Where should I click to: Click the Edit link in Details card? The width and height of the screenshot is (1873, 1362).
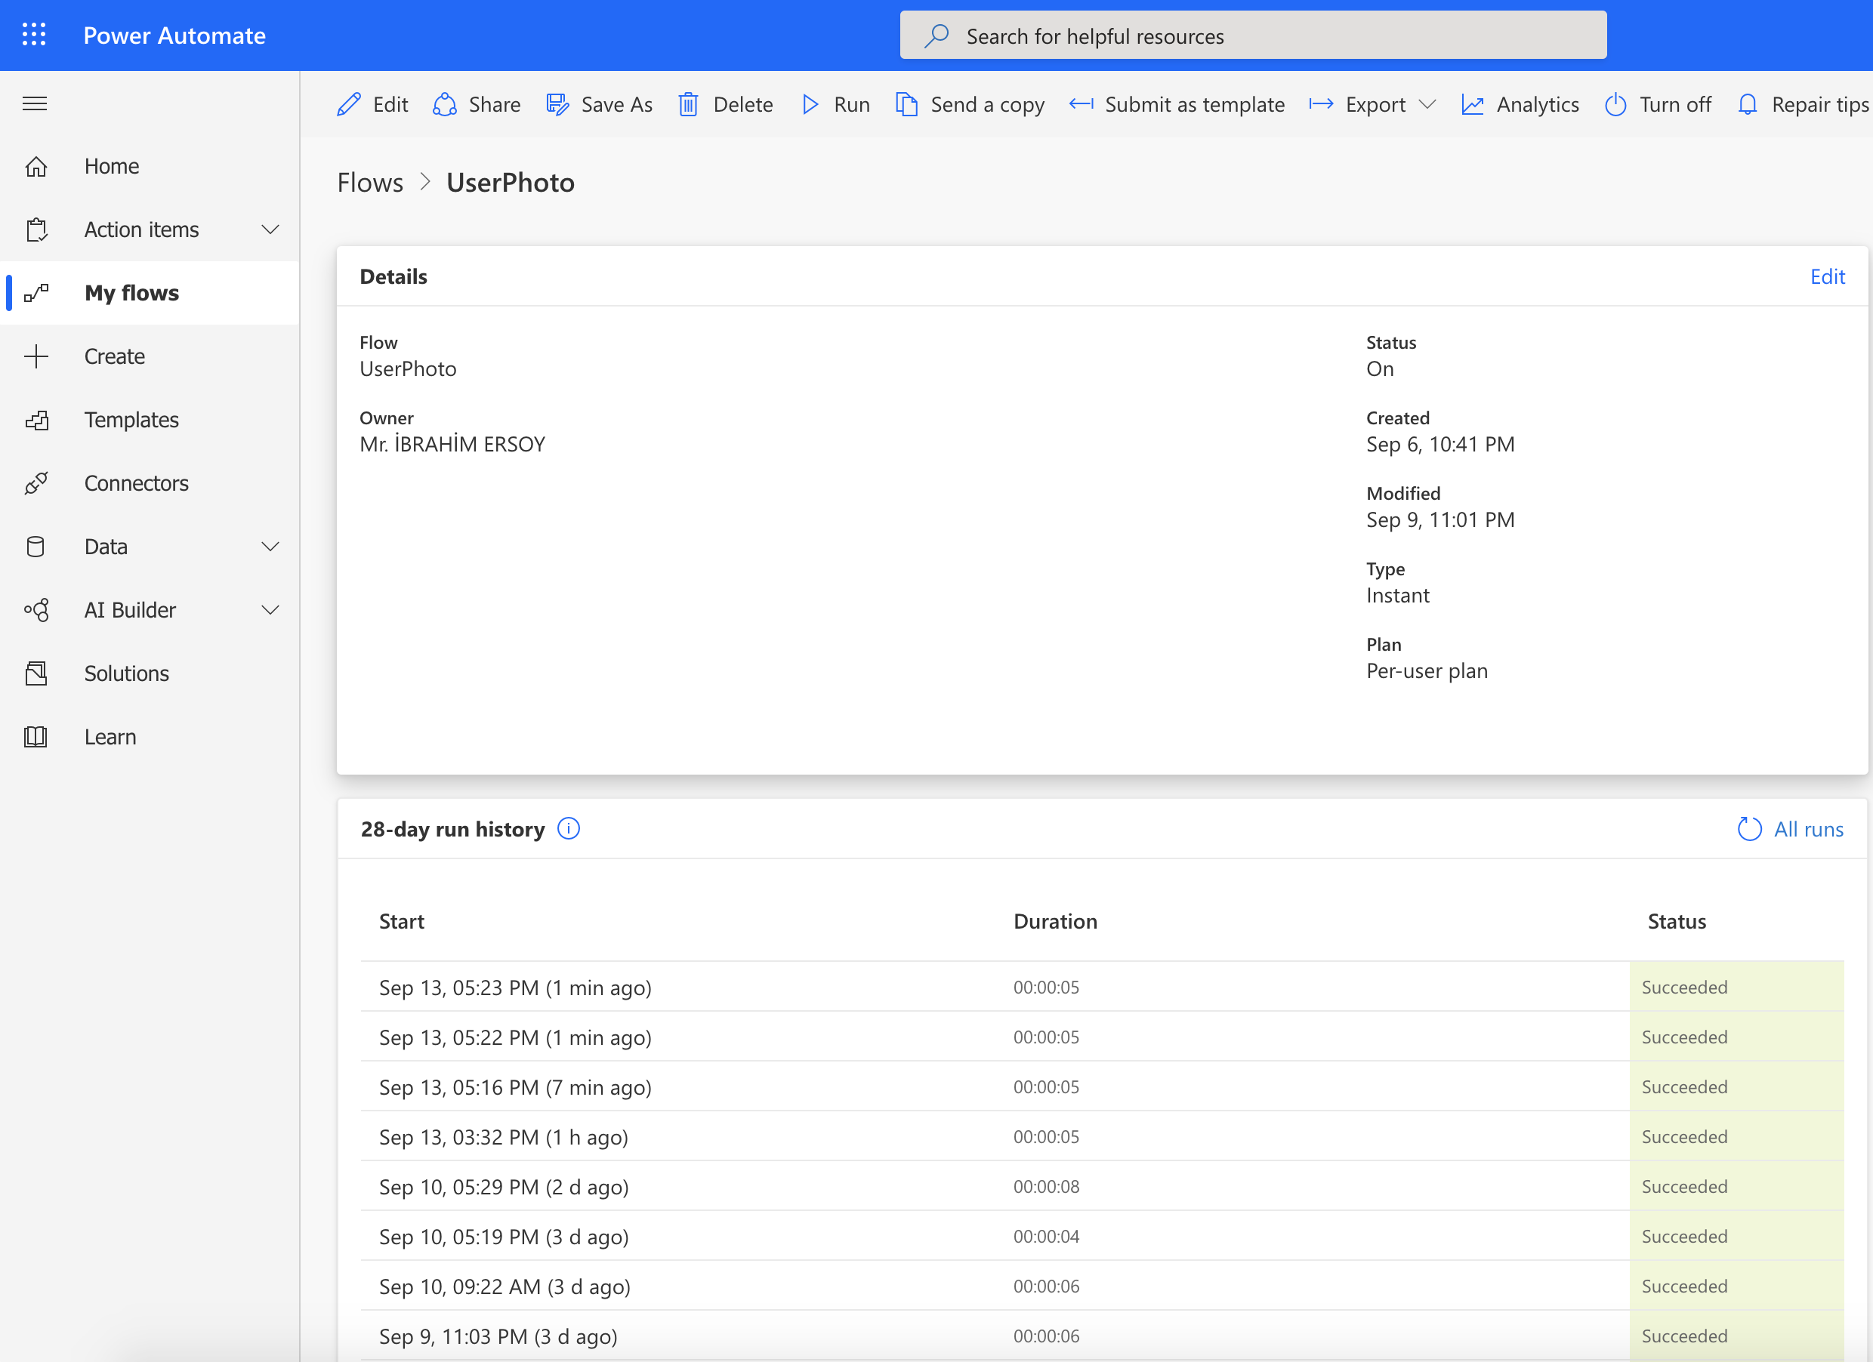[x=1827, y=276]
